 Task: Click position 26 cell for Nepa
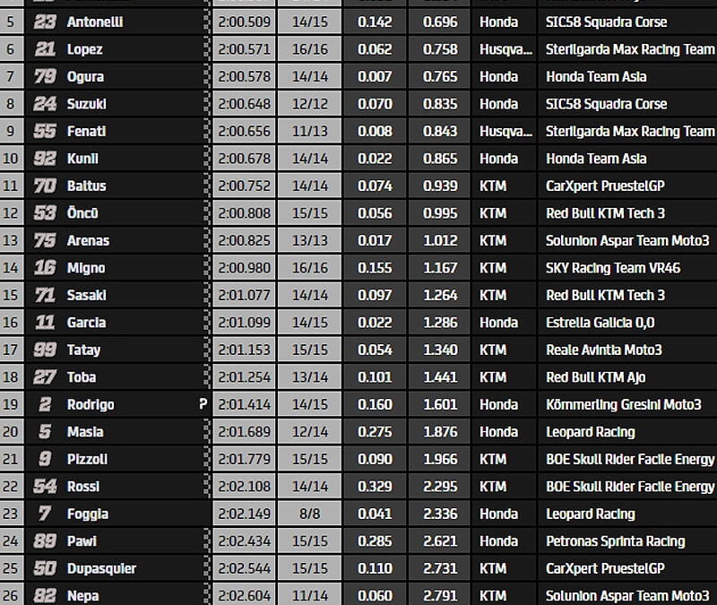pos(11,595)
